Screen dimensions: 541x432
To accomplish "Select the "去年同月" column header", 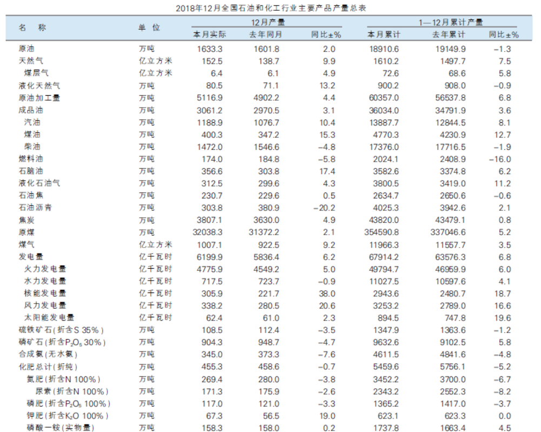I will [x=266, y=35].
